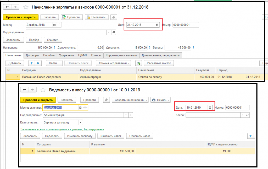Open the Взносы tab
Screen dimensions: 268x169
[96, 55]
